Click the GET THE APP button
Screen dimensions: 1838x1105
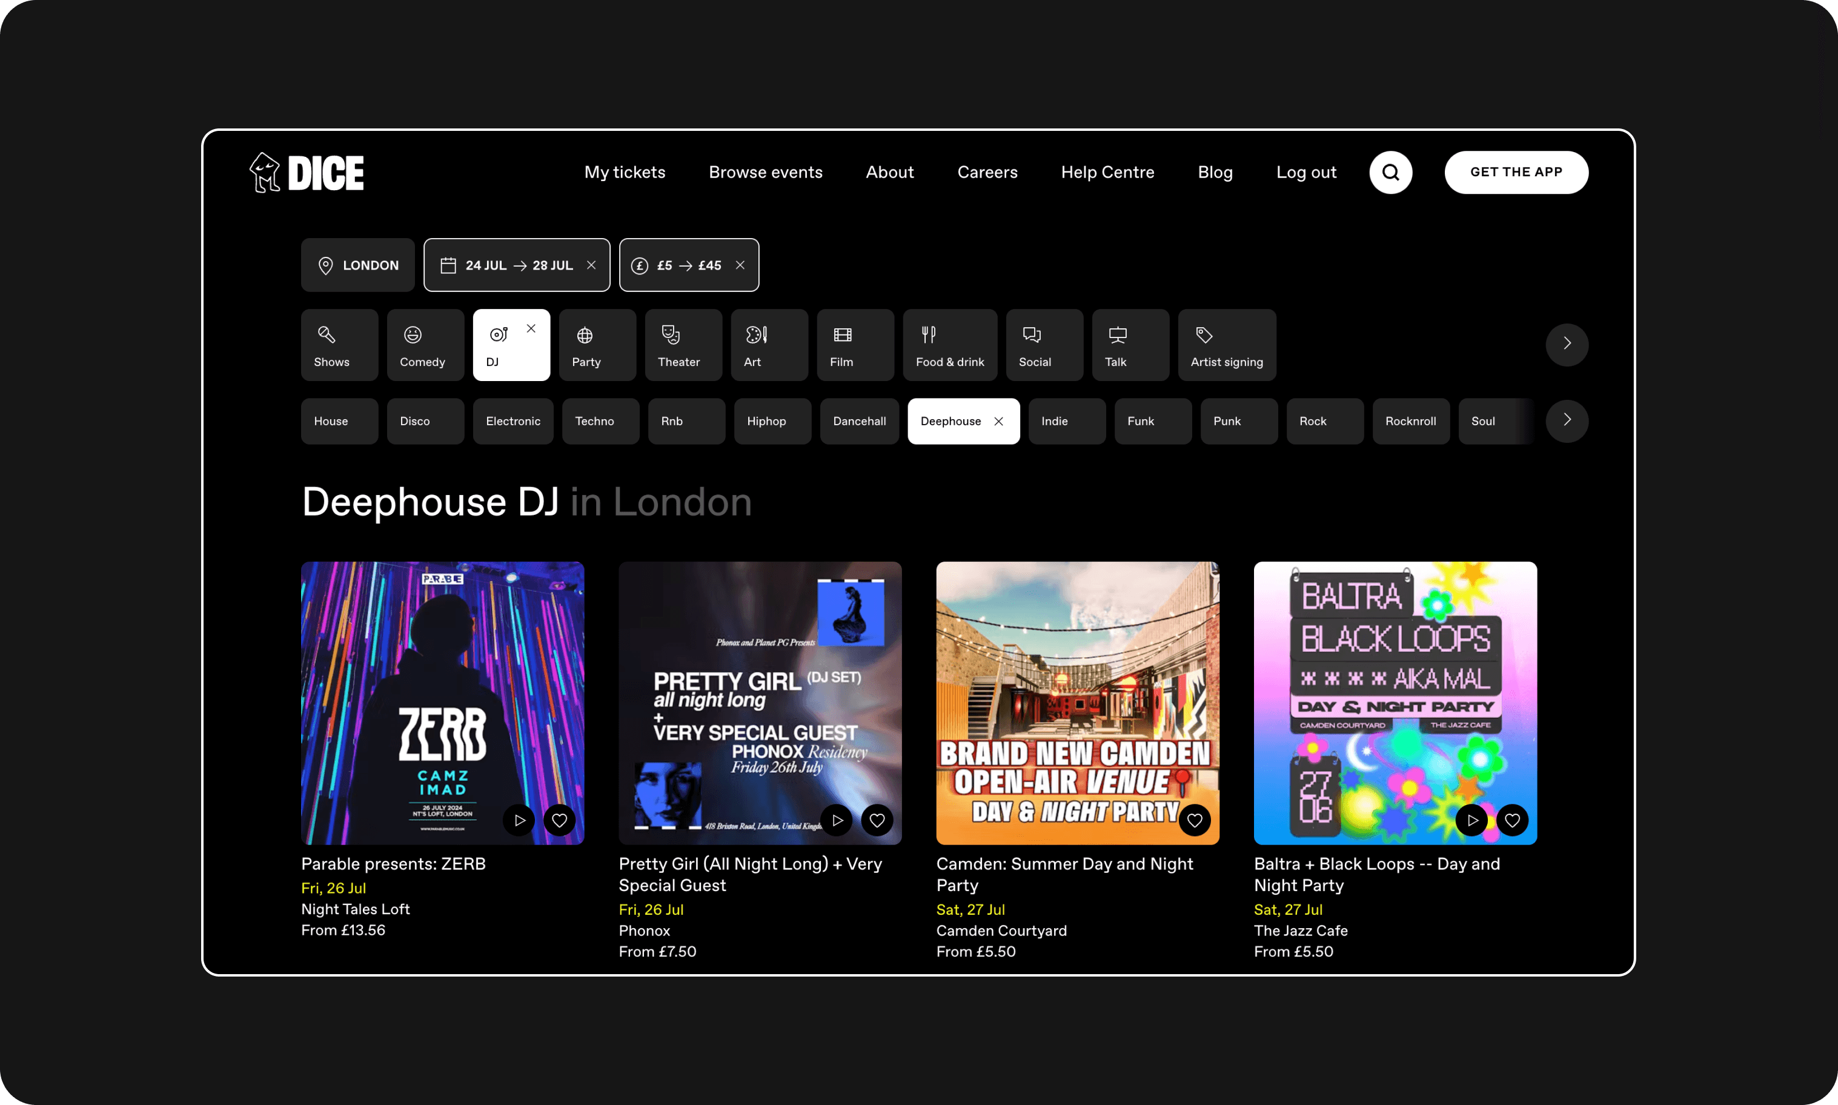(1516, 172)
